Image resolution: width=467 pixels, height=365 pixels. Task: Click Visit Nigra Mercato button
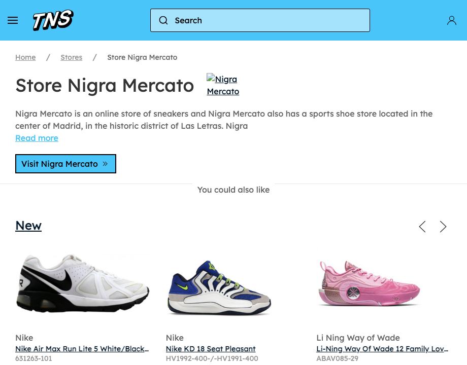(x=65, y=164)
